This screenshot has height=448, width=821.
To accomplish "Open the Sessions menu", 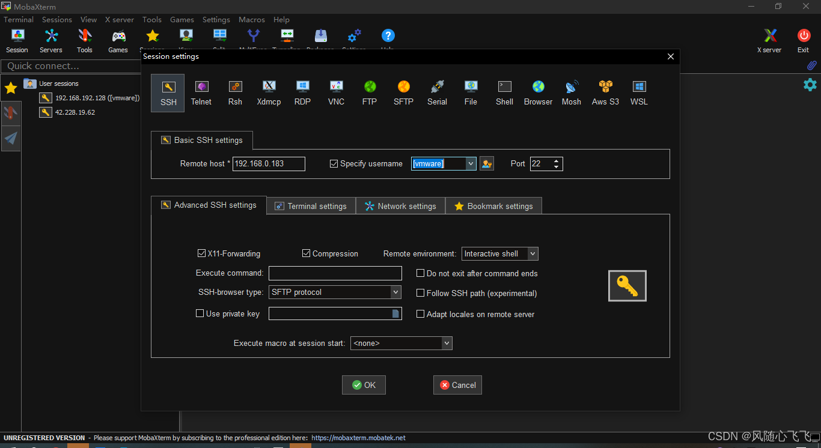I will point(57,19).
